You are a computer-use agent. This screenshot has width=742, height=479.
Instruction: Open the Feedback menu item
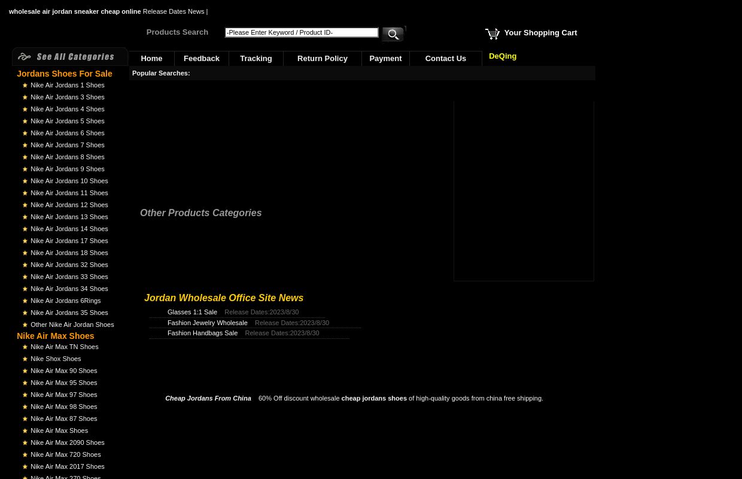[x=202, y=58]
